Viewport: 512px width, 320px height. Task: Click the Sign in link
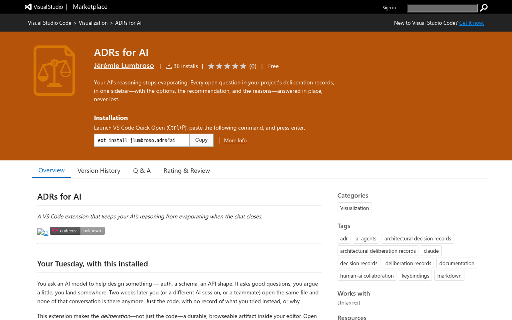point(389,8)
